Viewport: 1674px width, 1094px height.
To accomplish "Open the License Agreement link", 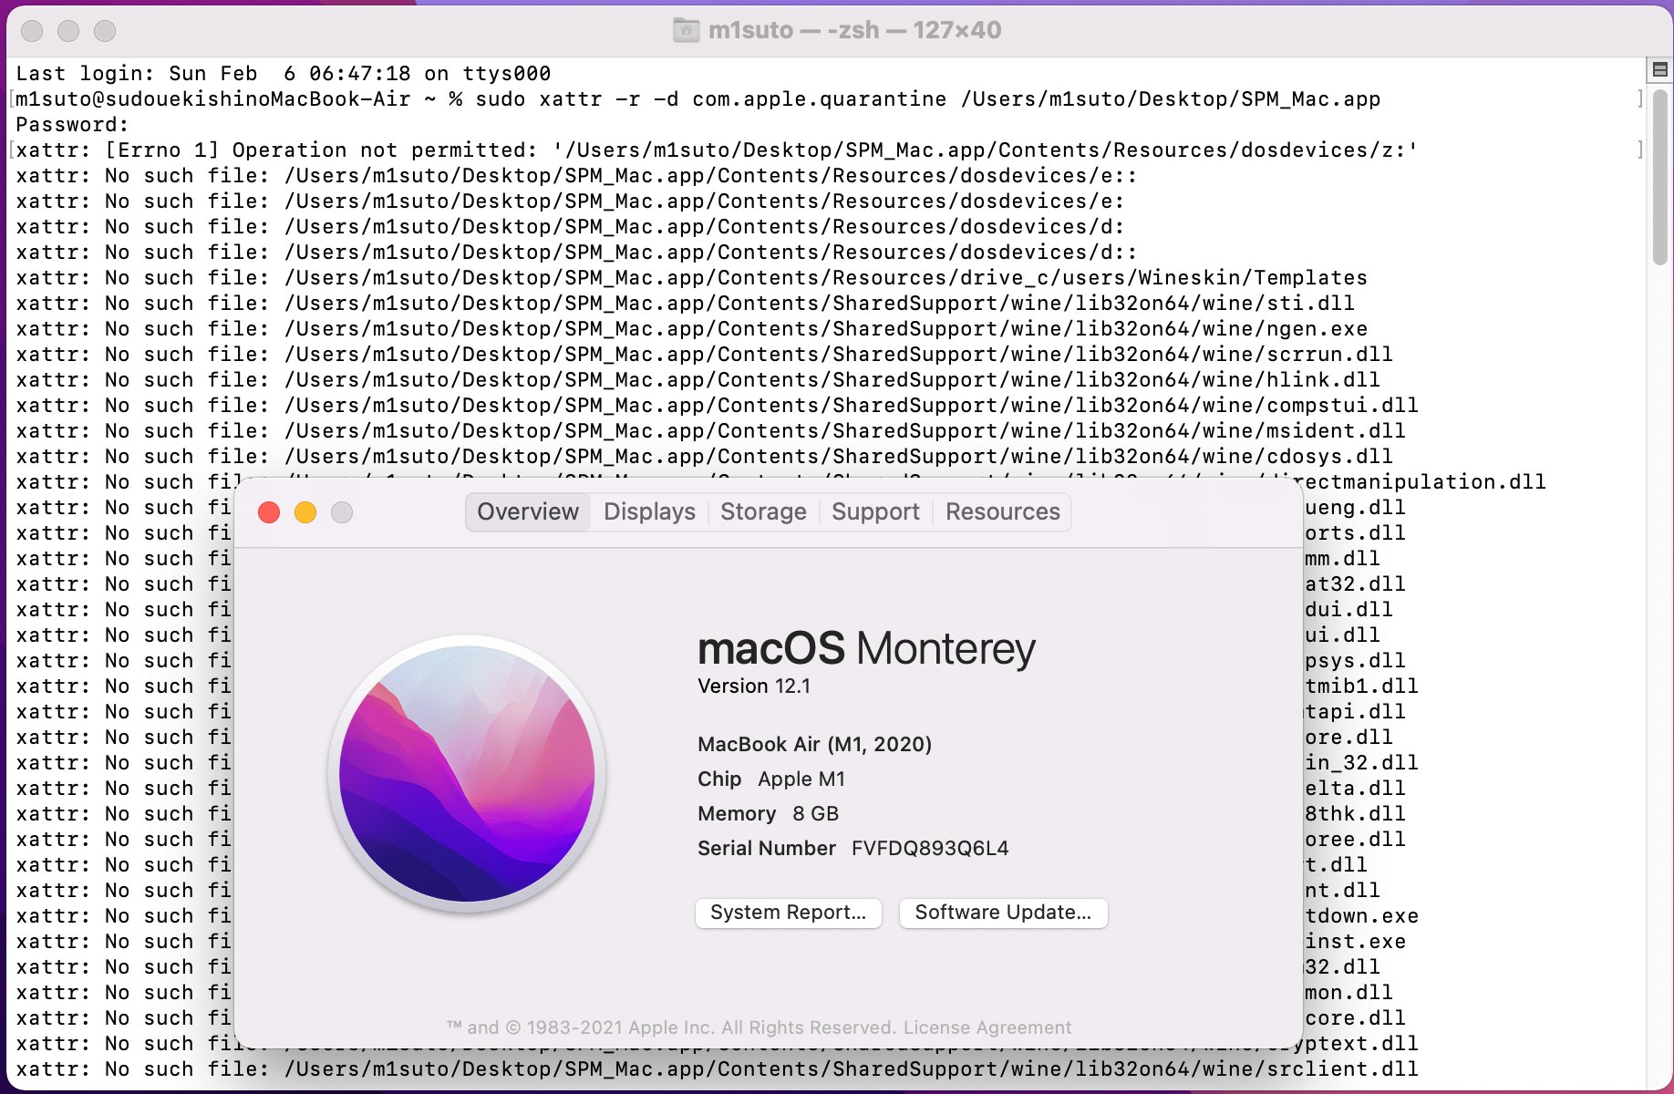I will click(x=987, y=1027).
